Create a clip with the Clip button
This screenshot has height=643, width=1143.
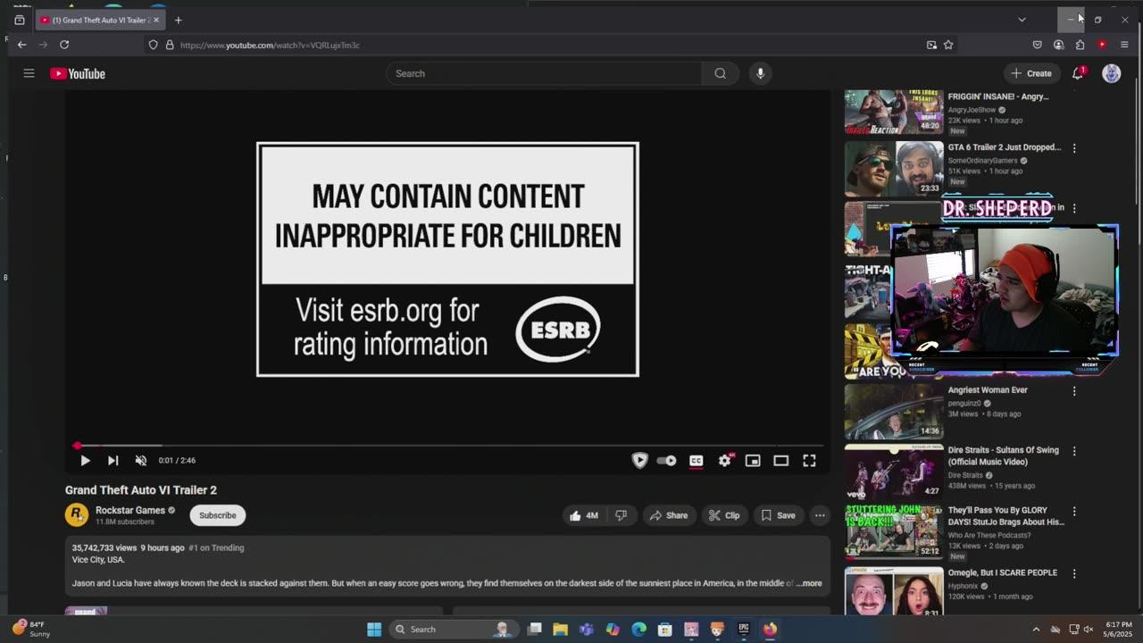[724, 515]
